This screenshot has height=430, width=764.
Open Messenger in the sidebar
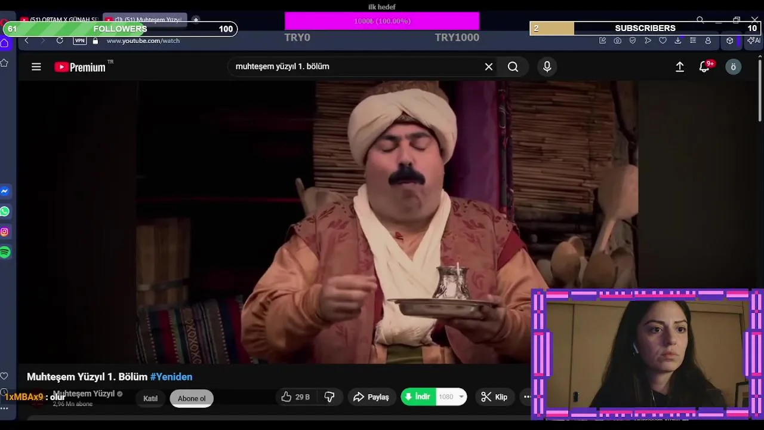coord(4,191)
